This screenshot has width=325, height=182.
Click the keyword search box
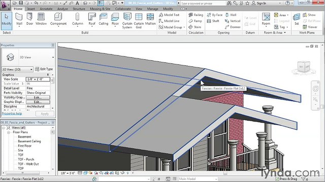pyautogui.click(x=203, y=4)
